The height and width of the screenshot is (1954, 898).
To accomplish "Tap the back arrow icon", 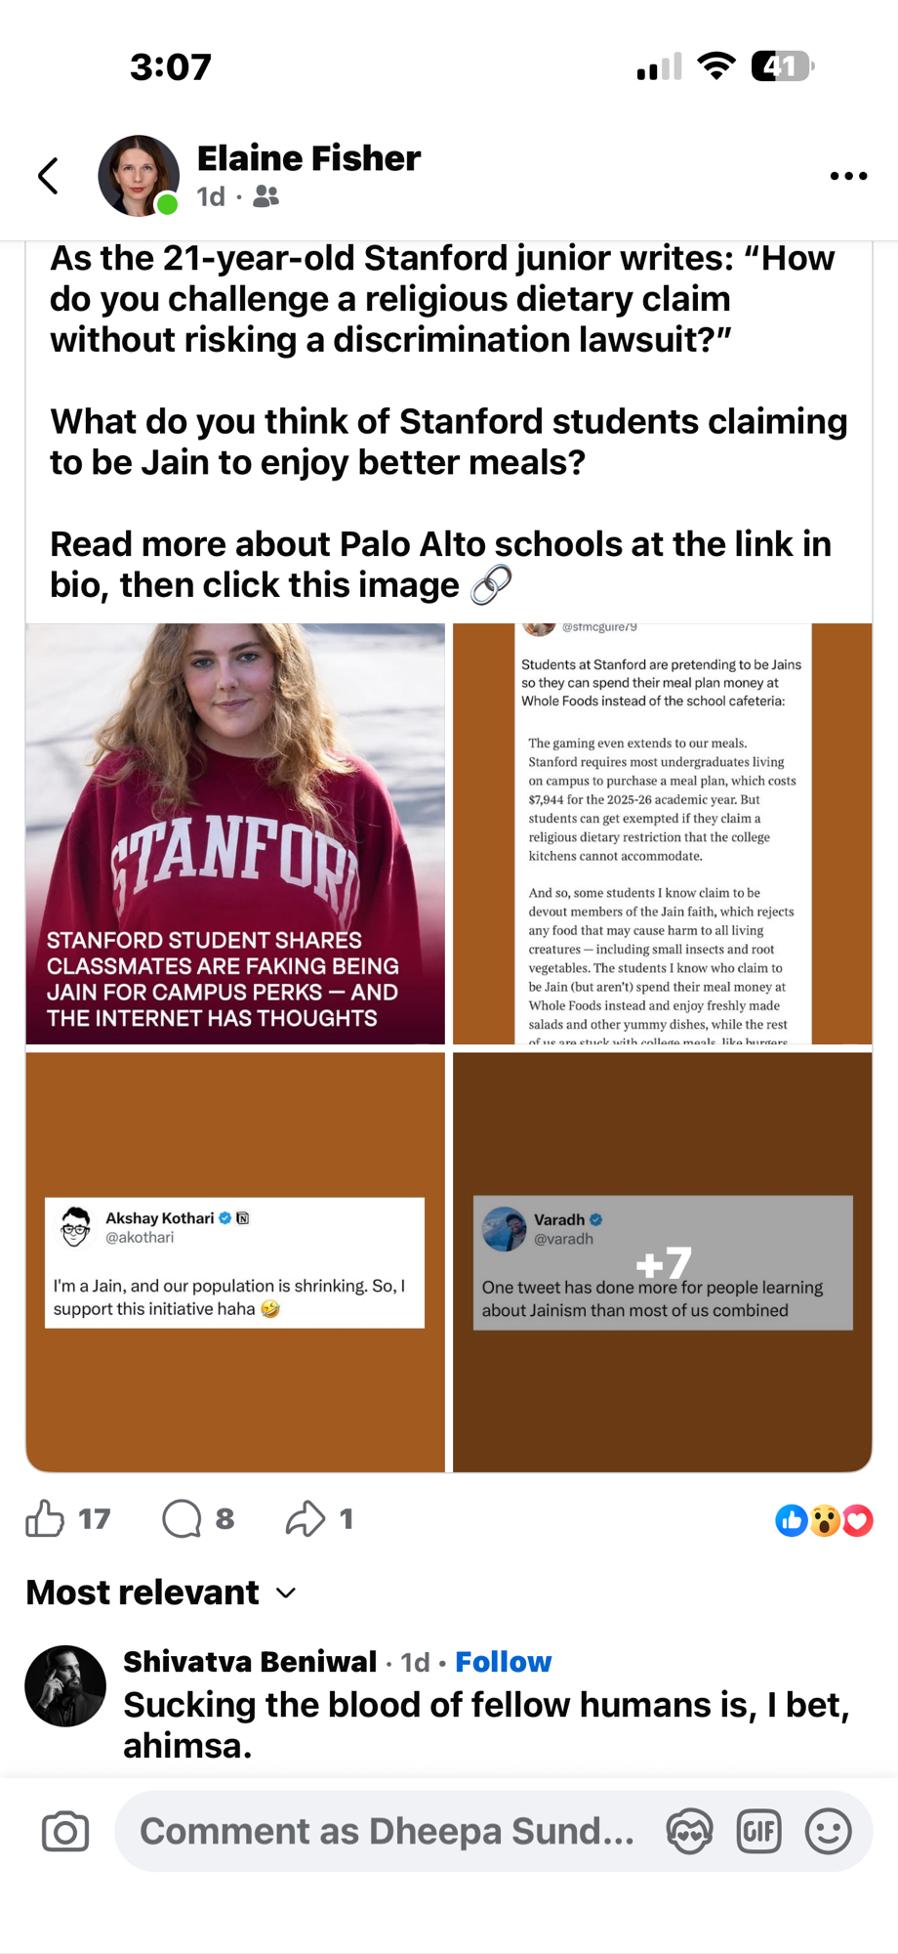I will pos(48,176).
